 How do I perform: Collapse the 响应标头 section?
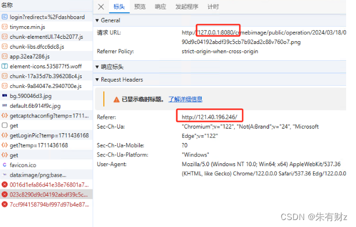pyautogui.click(x=97, y=67)
